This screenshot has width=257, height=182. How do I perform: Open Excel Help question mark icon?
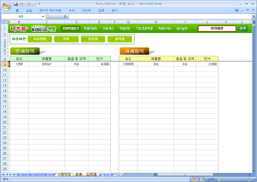(237, 11)
